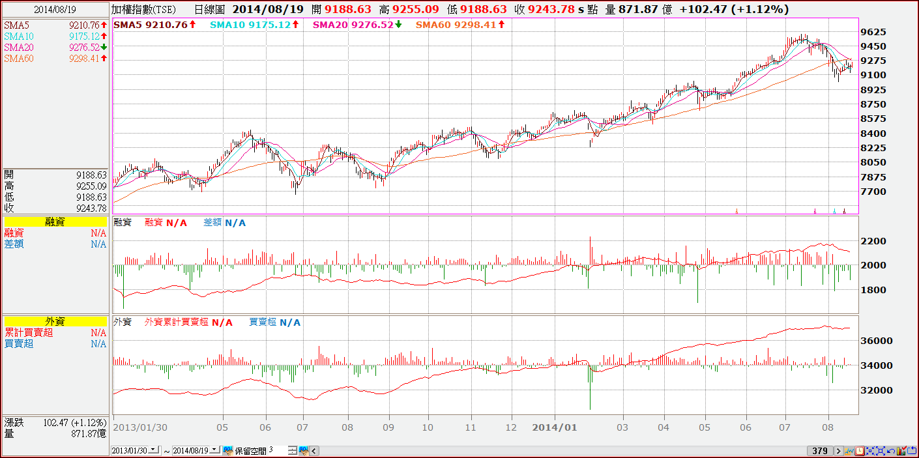The image size is (919, 458).
Task: Click the orange line-chart overlay icon
Action: point(849,451)
